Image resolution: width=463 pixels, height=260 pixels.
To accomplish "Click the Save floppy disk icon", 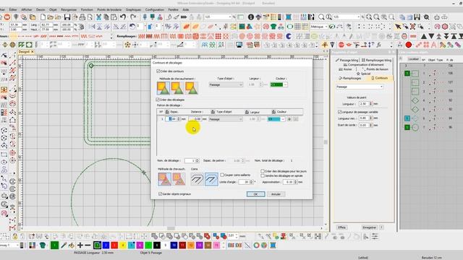I will [67, 17].
